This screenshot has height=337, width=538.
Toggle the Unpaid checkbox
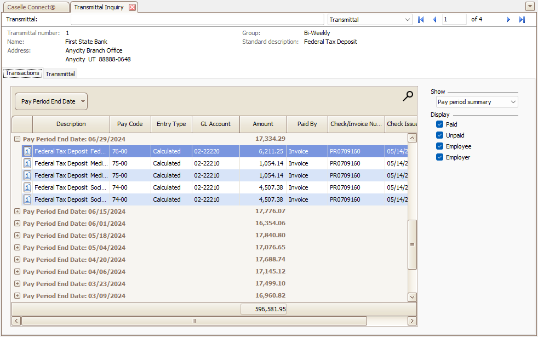(x=440, y=135)
